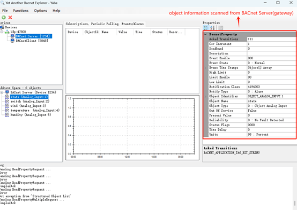The image size is (297, 210).
Task: Click the temperature analog input icon
Action: 7,110
